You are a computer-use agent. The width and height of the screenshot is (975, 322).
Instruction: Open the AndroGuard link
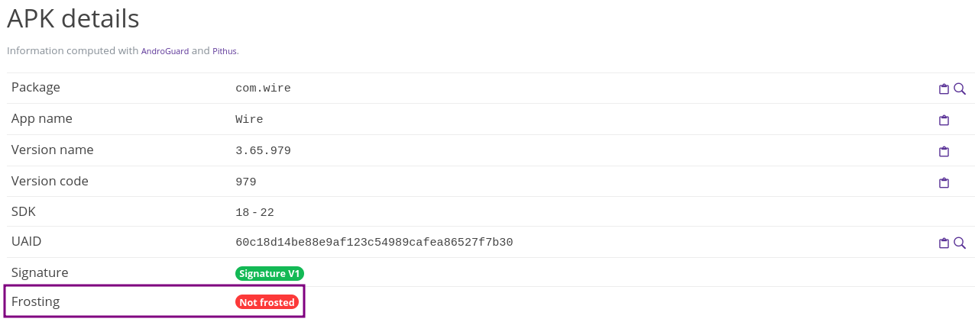(165, 51)
